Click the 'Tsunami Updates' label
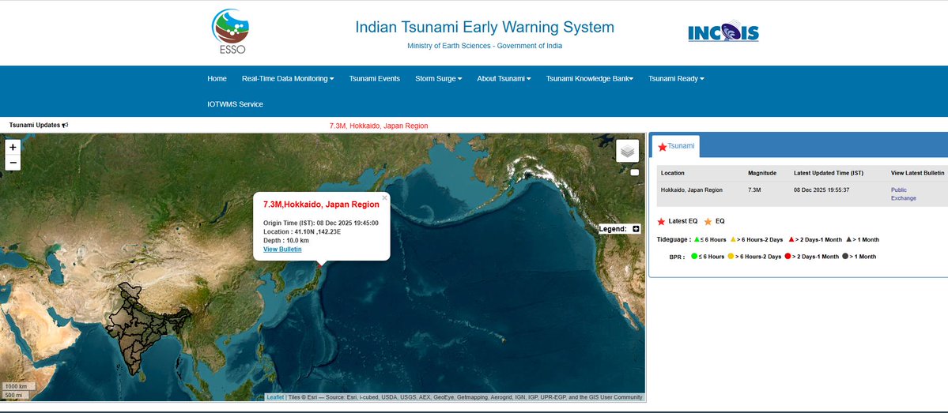 pyautogui.click(x=35, y=125)
